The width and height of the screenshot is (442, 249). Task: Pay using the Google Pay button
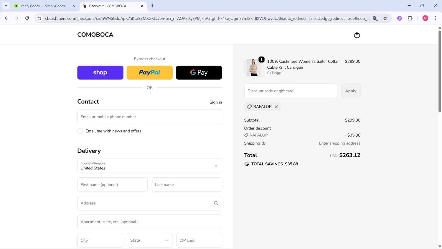pyautogui.click(x=199, y=73)
